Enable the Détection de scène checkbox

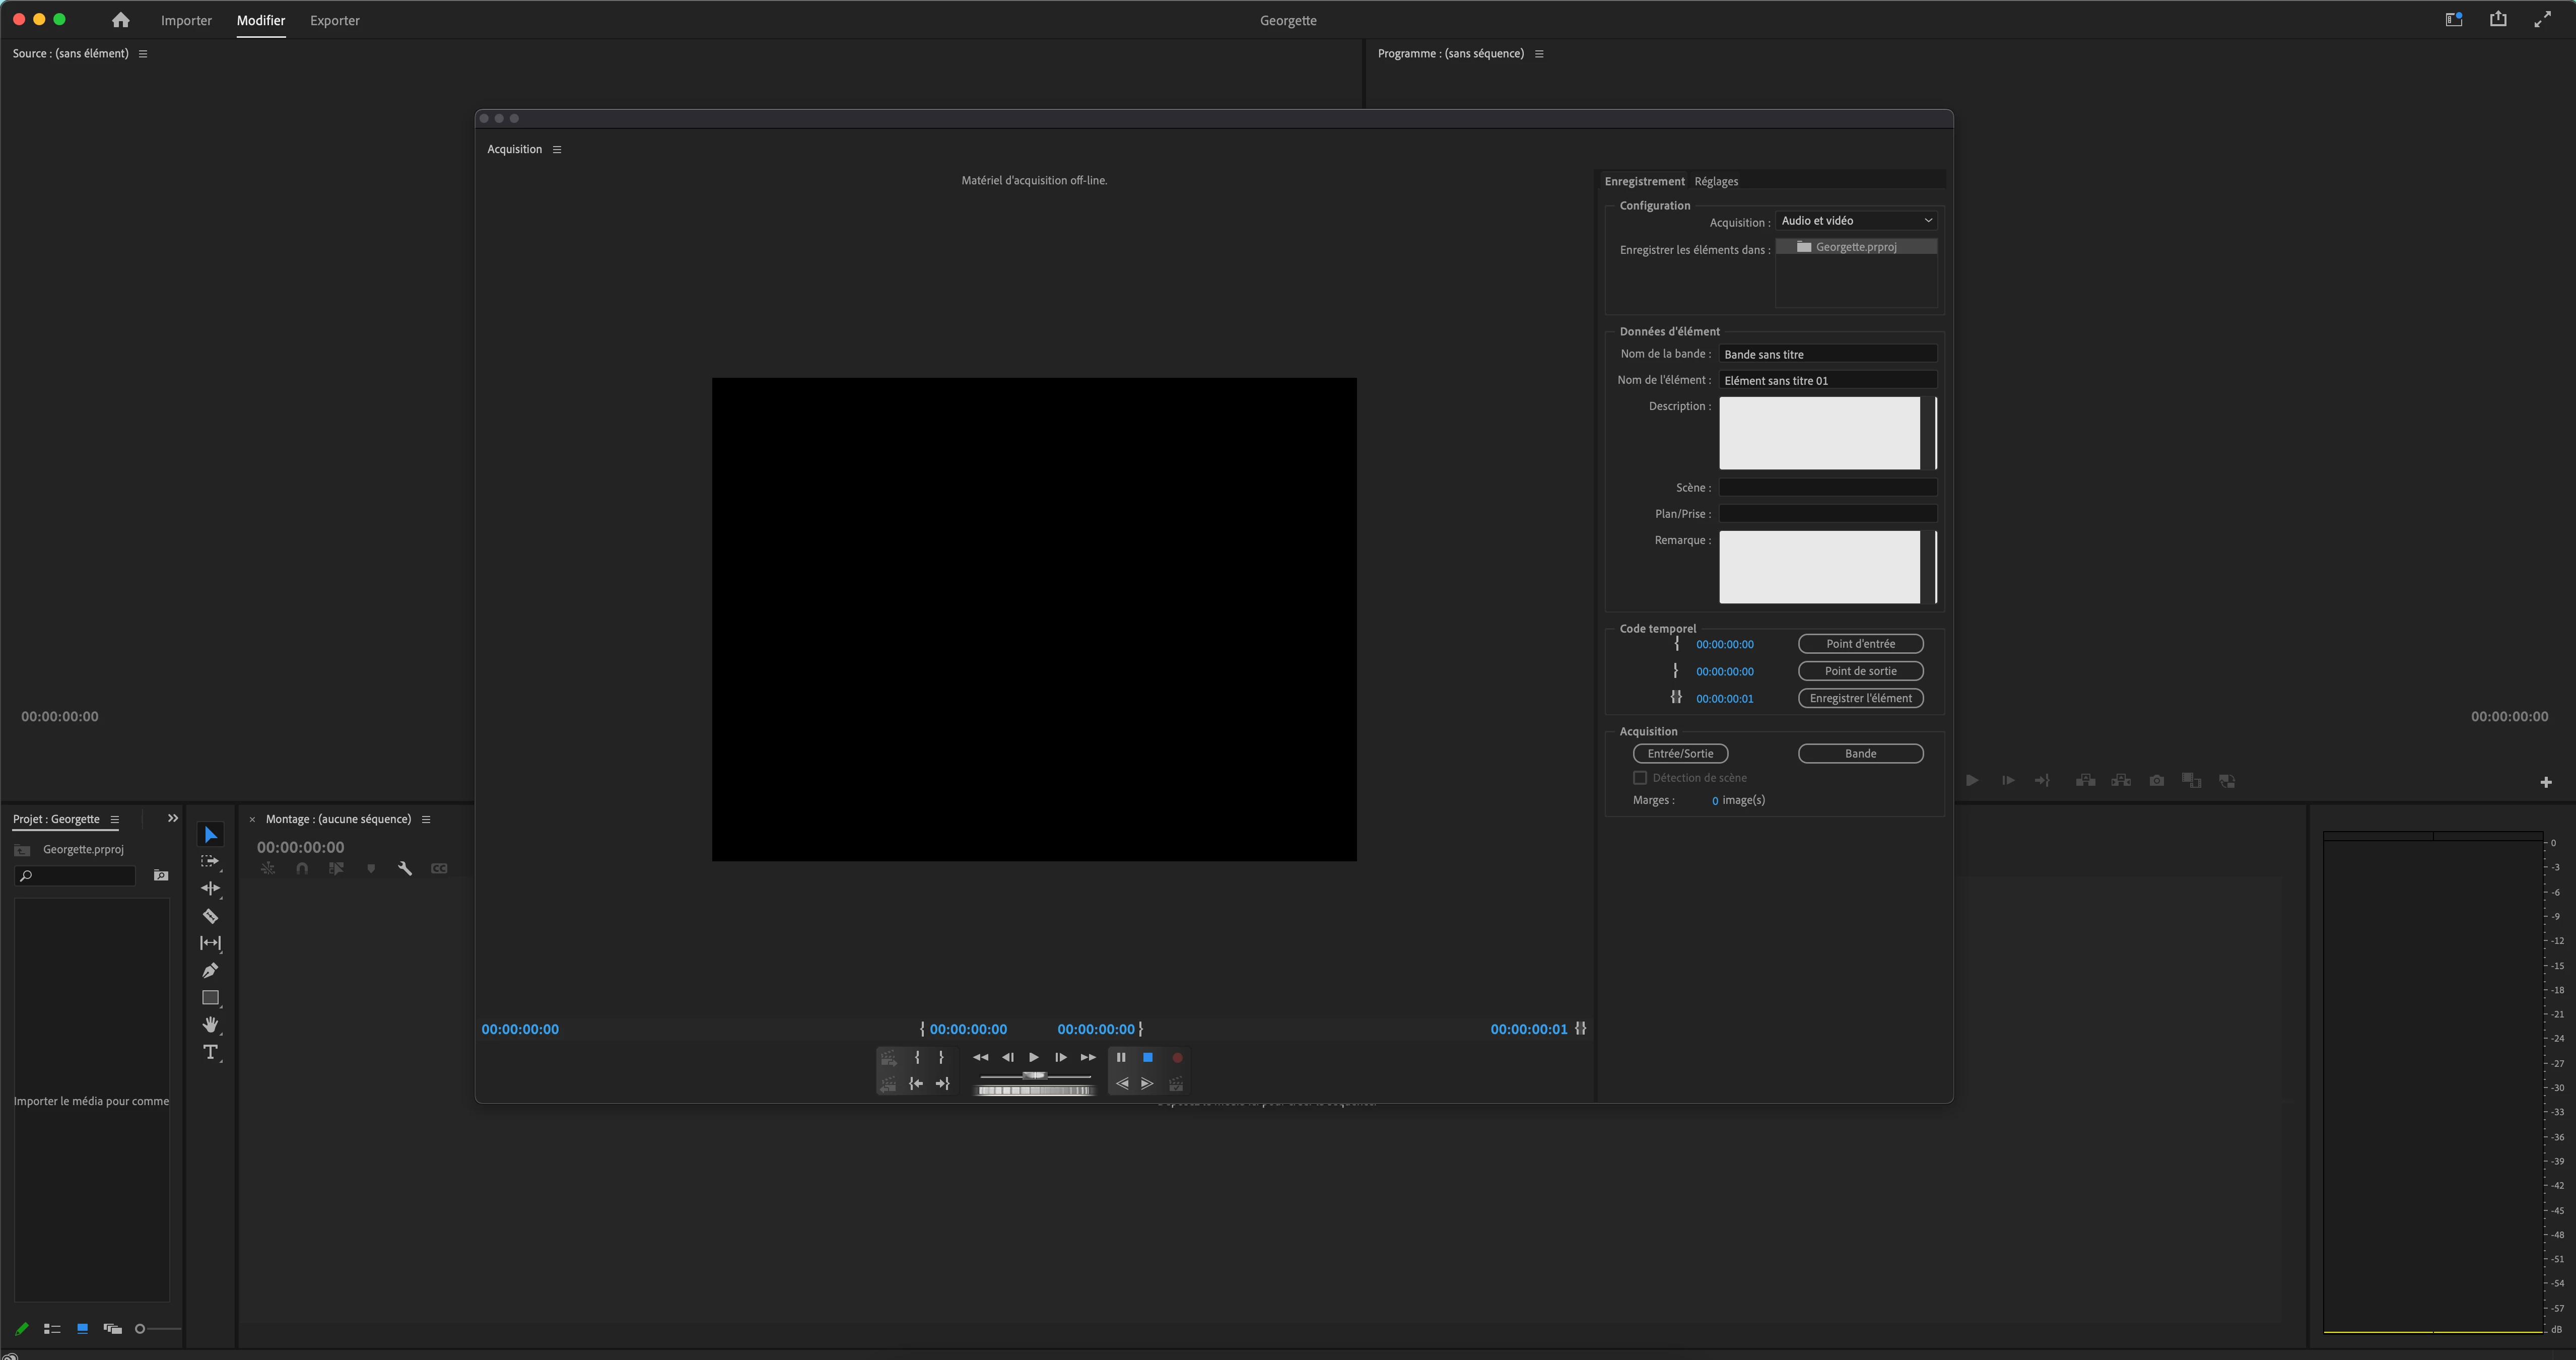point(1640,778)
